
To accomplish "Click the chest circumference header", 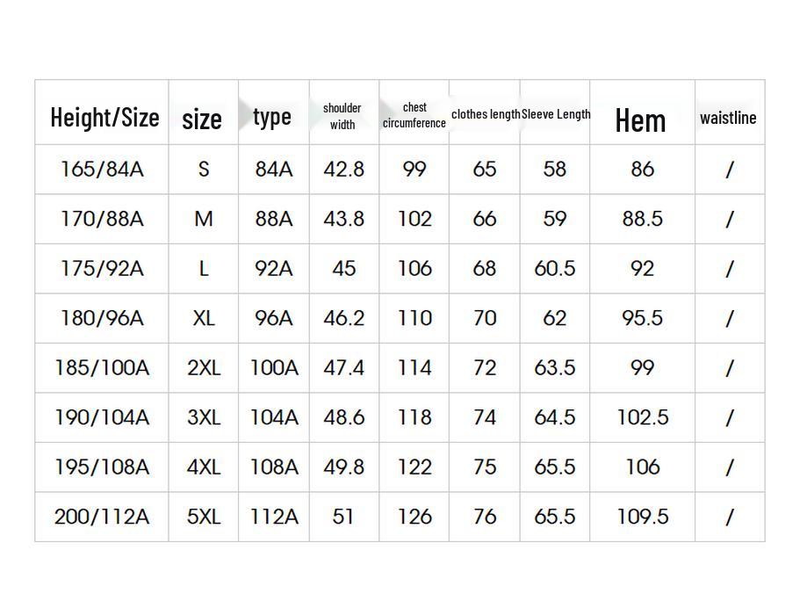I will tap(414, 115).
